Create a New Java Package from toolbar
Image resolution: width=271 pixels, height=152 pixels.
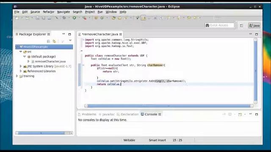pos(96,18)
